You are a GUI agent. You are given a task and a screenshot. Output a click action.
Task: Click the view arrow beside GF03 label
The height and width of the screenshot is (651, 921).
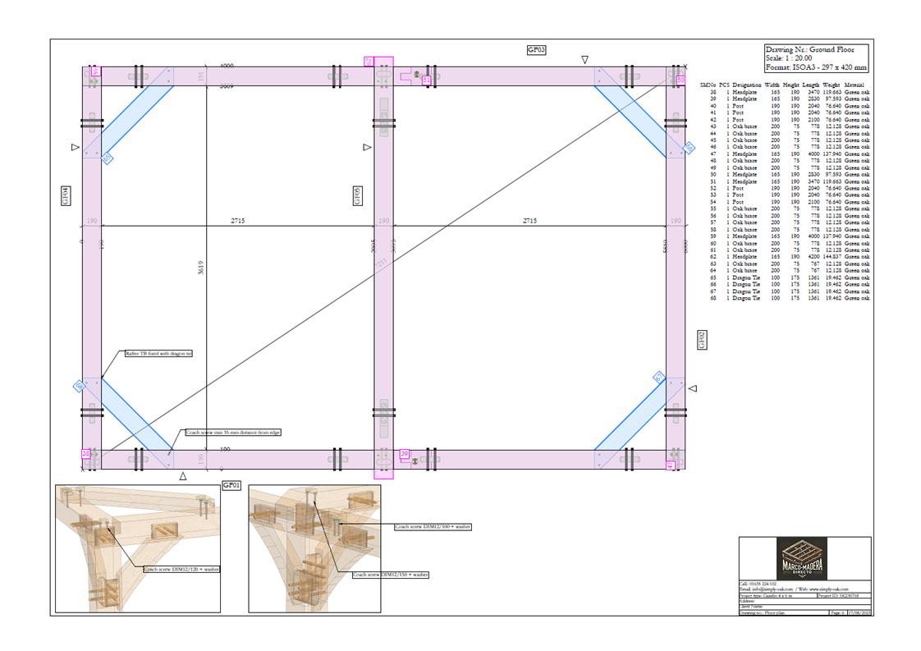tap(584, 60)
